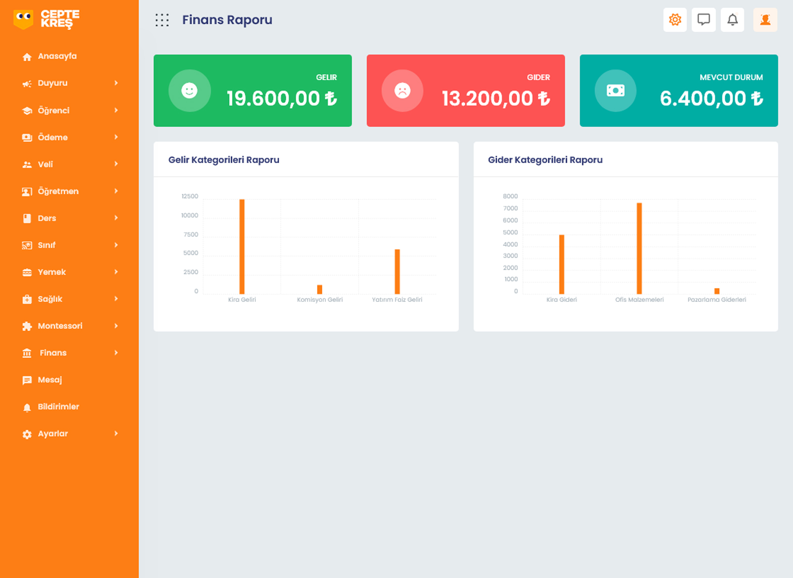Click the Gelir Kategorileri Raporu heading

[x=224, y=160]
